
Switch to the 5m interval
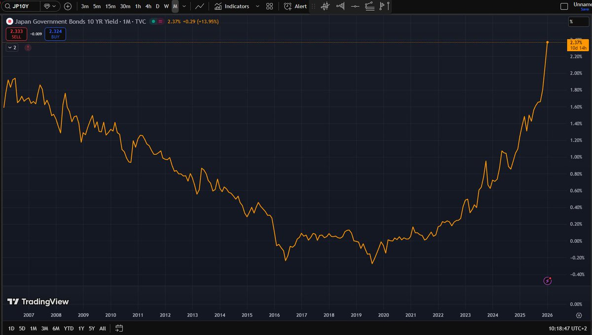tap(97, 6)
